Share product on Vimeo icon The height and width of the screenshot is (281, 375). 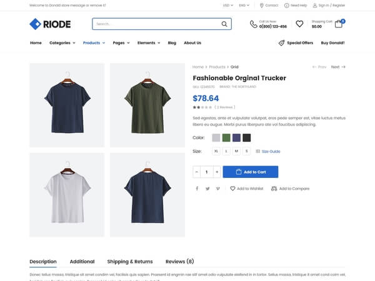tap(218, 189)
